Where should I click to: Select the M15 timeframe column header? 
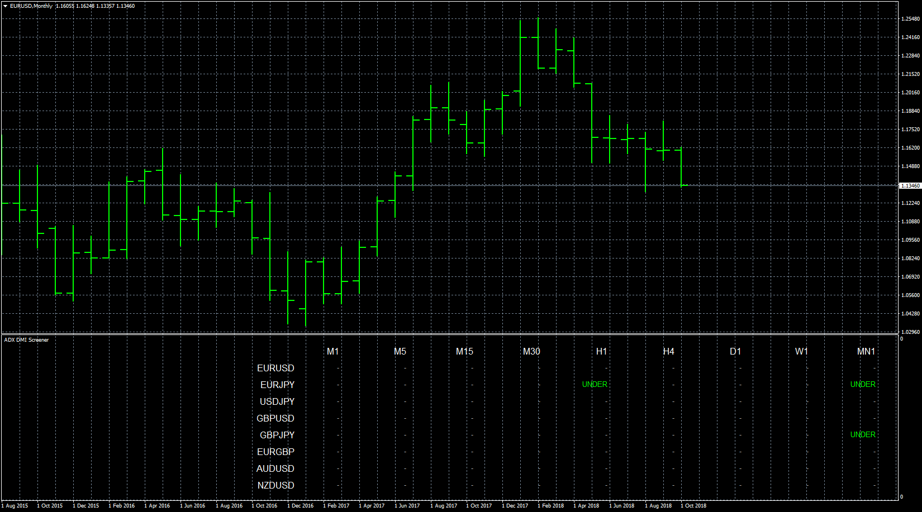coord(464,351)
